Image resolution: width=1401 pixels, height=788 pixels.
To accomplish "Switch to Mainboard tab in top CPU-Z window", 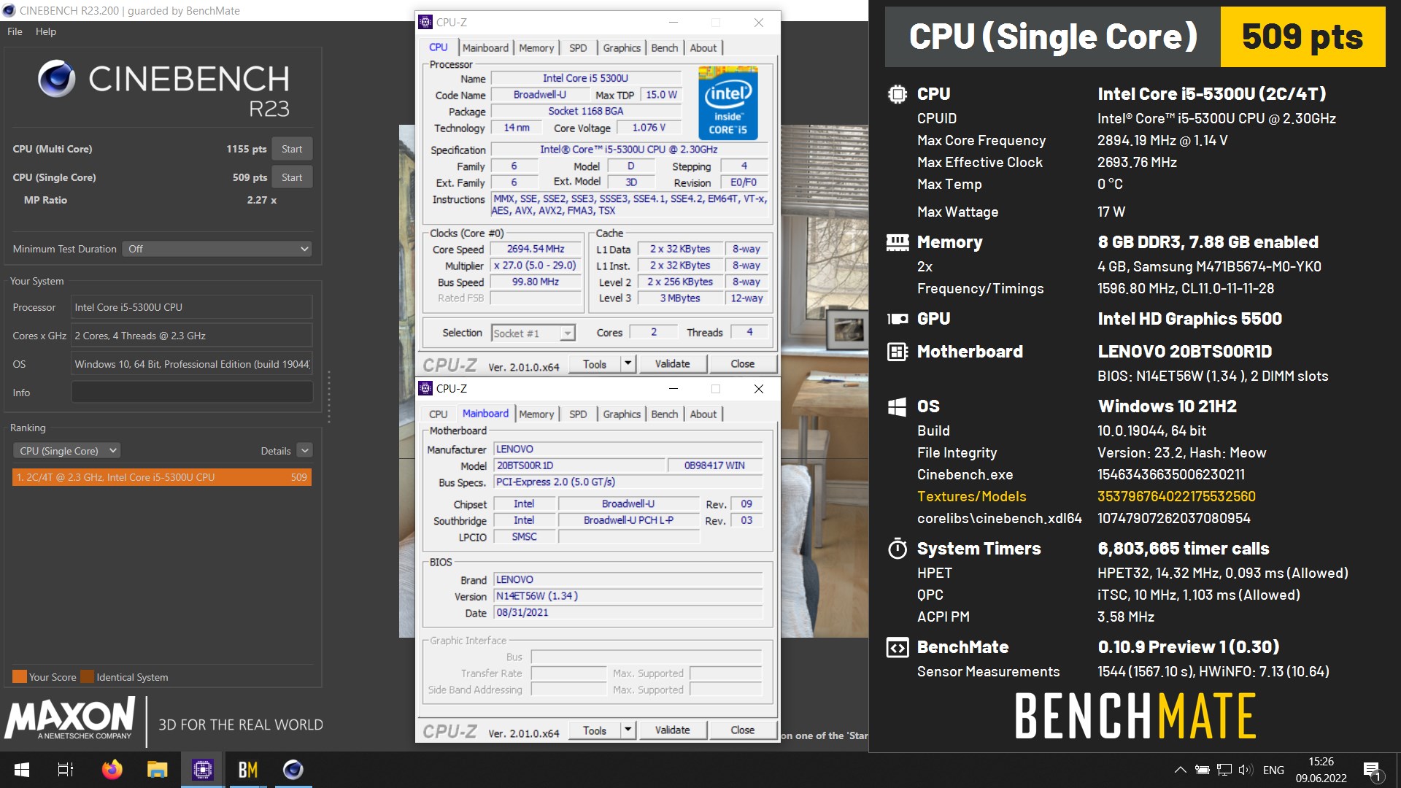I will click(485, 47).
